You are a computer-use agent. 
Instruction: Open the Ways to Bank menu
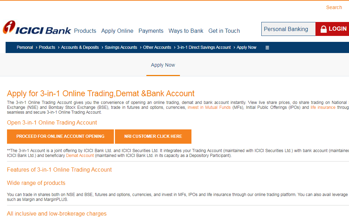(186, 31)
